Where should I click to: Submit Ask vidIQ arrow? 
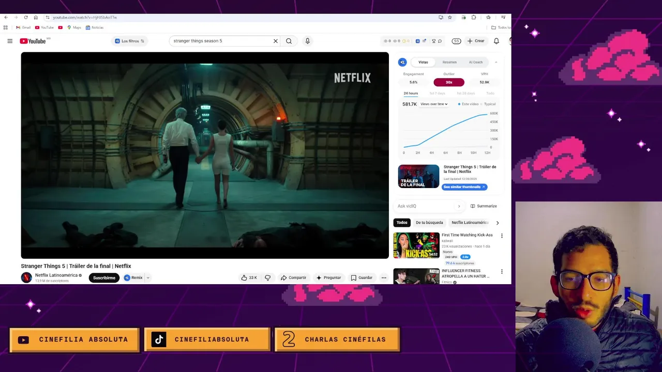click(459, 206)
